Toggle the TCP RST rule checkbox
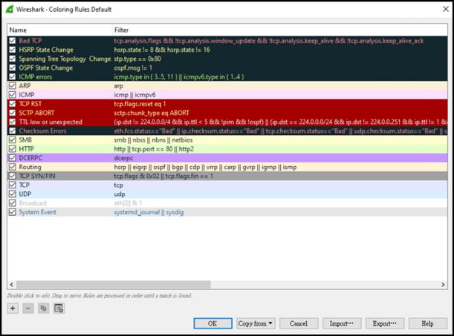This screenshot has height=336, width=454. click(x=12, y=104)
